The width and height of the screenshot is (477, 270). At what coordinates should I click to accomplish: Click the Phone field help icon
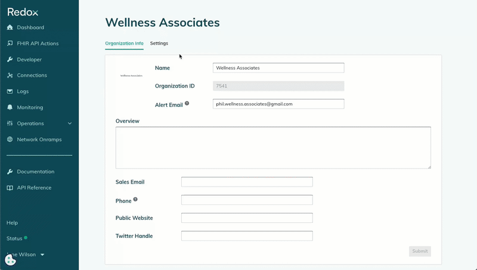[x=135, y=200]
